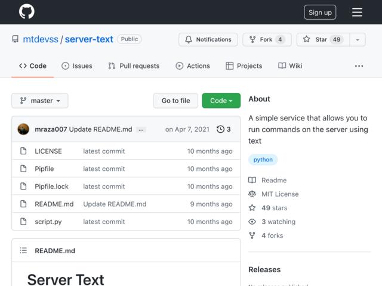Click the scales icon beside MIT License
This screenshot has height=286, width=382.
252,194
